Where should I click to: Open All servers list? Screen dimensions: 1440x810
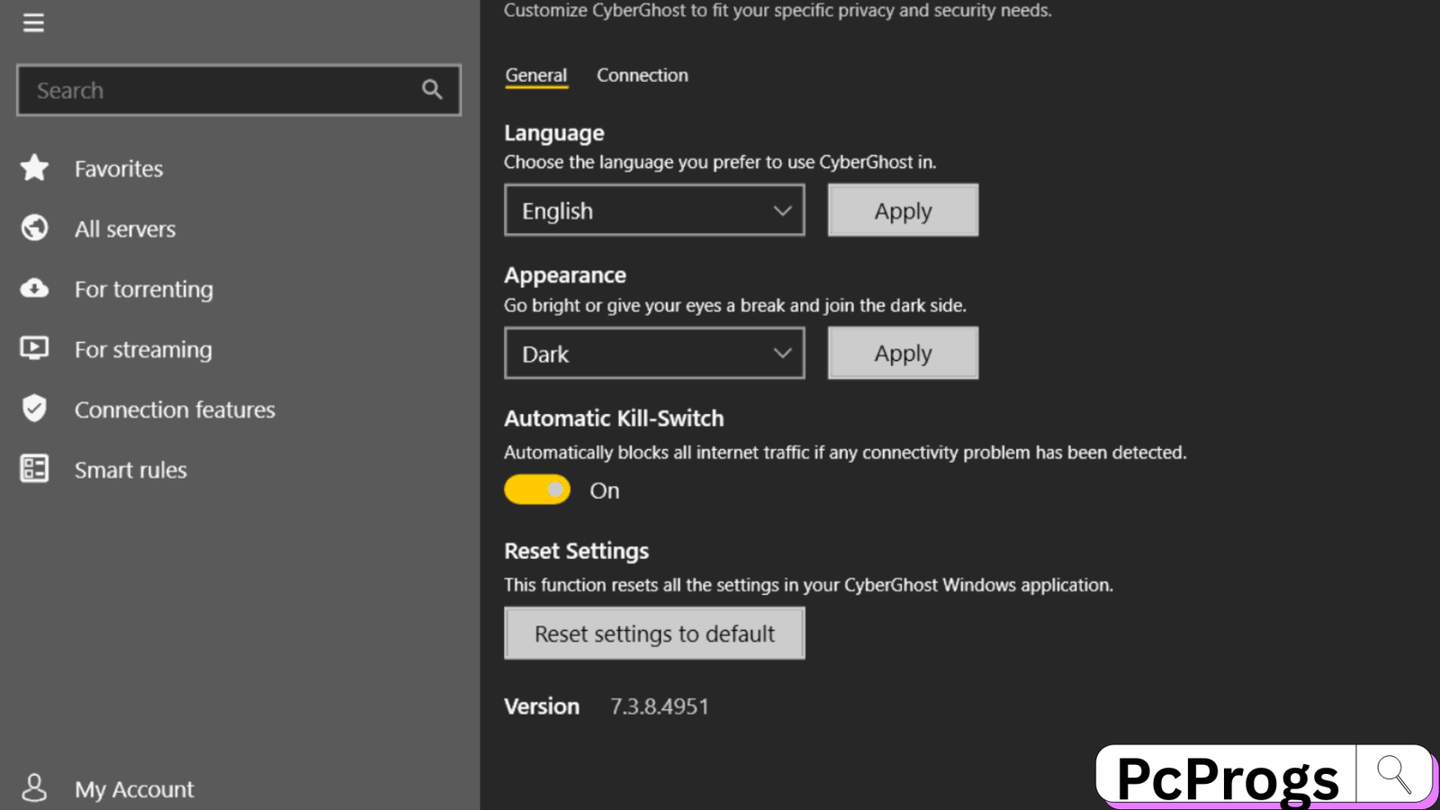(x=125, y=229)
